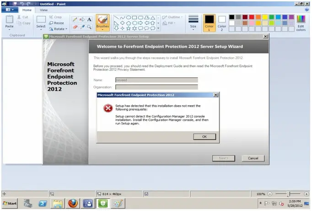Image resolution: width=312 pixels, height=211 pixels.
Task: Click the Organization field in Setup Wizard
Action: point(156,87)
